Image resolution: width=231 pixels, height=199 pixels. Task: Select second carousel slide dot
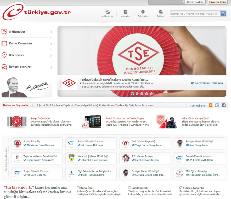click(x=137, y=94)
